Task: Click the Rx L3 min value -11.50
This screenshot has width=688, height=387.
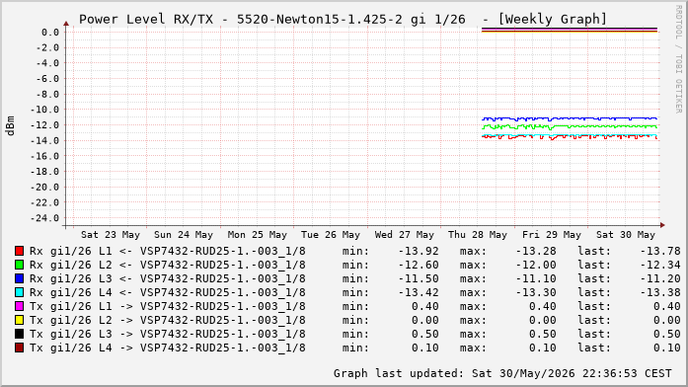Action: click(x=419, y=278)
